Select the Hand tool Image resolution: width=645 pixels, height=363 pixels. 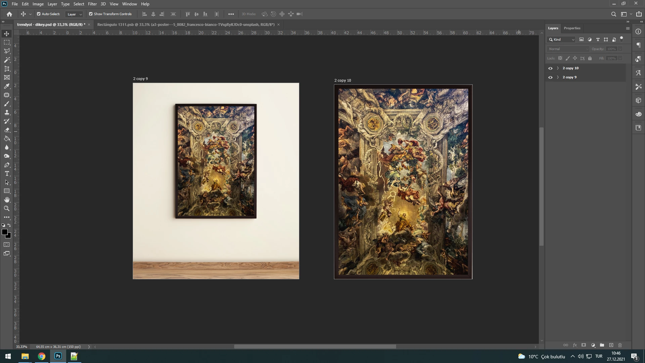tap(7, 200)
